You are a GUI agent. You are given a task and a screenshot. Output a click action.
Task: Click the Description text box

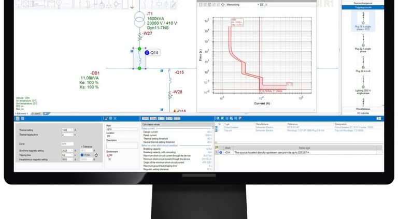[122, 145]
